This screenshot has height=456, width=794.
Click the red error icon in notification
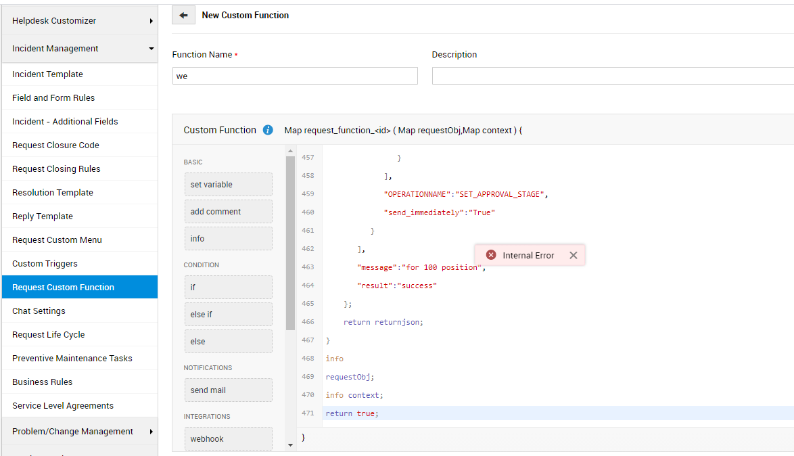pos(491,255)
